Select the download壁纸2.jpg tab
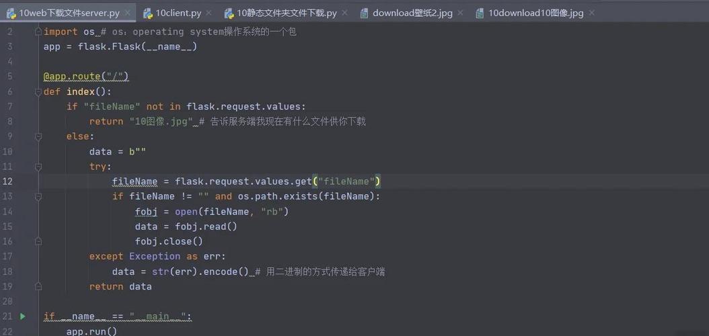The height and width of the screenshot is (336, 709). tap(412, 13)
